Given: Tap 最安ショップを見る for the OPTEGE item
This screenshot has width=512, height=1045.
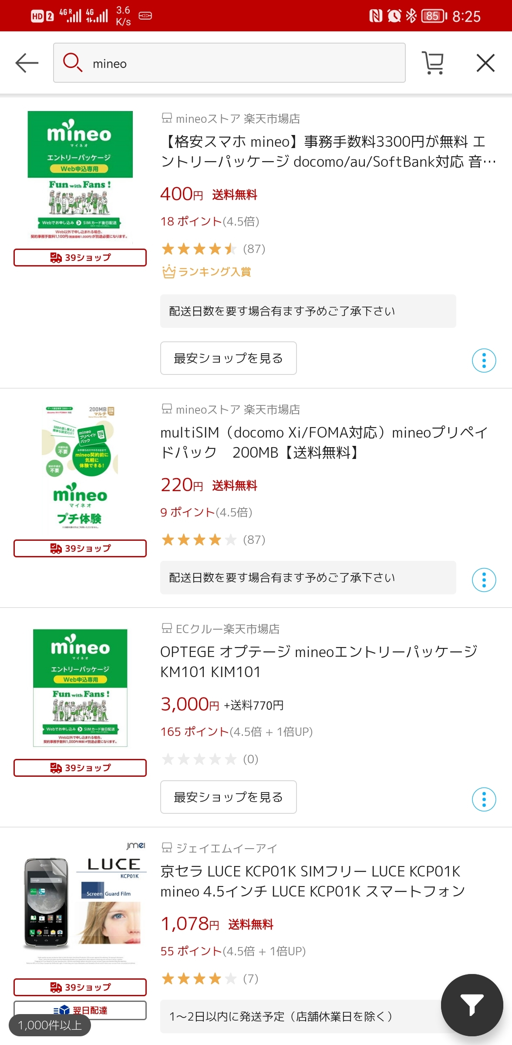Looking at the screenshot, I should pos(228,797).
